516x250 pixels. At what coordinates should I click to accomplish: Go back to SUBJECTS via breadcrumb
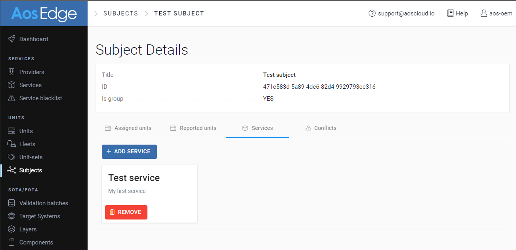[x=120, y=13]
